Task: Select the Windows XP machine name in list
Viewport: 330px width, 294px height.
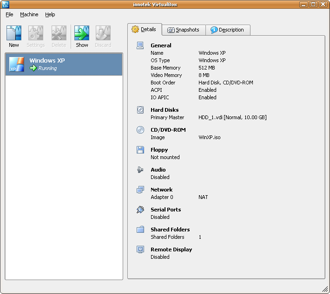Action: click(47, 60)
